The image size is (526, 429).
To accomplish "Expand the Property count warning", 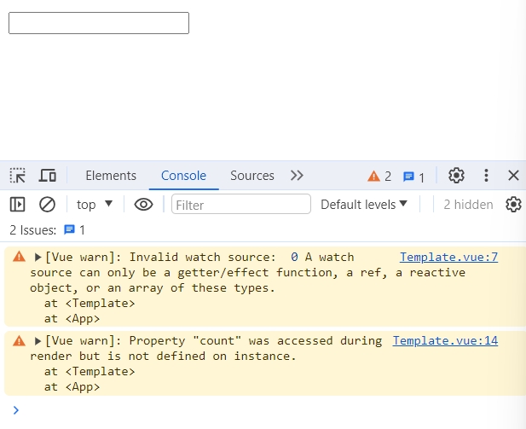I will [38, 341].
